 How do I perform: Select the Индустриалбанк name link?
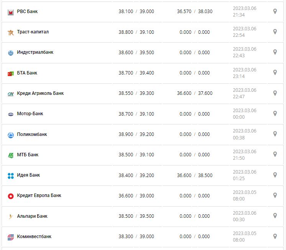[35, 52]
